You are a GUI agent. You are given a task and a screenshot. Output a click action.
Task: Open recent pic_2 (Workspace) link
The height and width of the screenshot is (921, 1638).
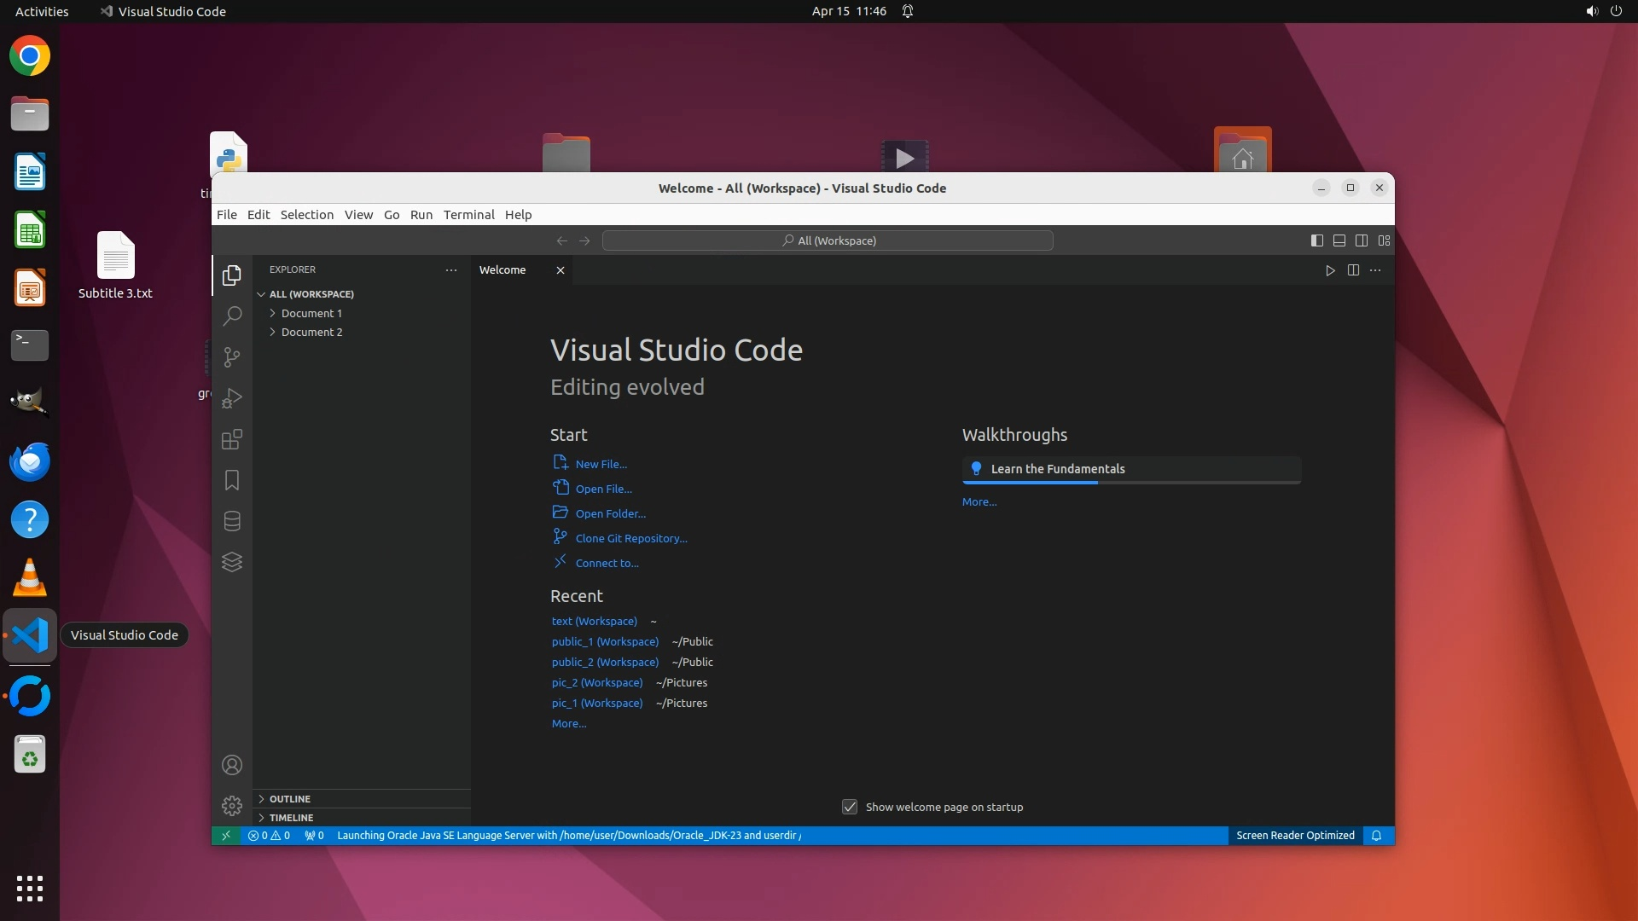596,682
